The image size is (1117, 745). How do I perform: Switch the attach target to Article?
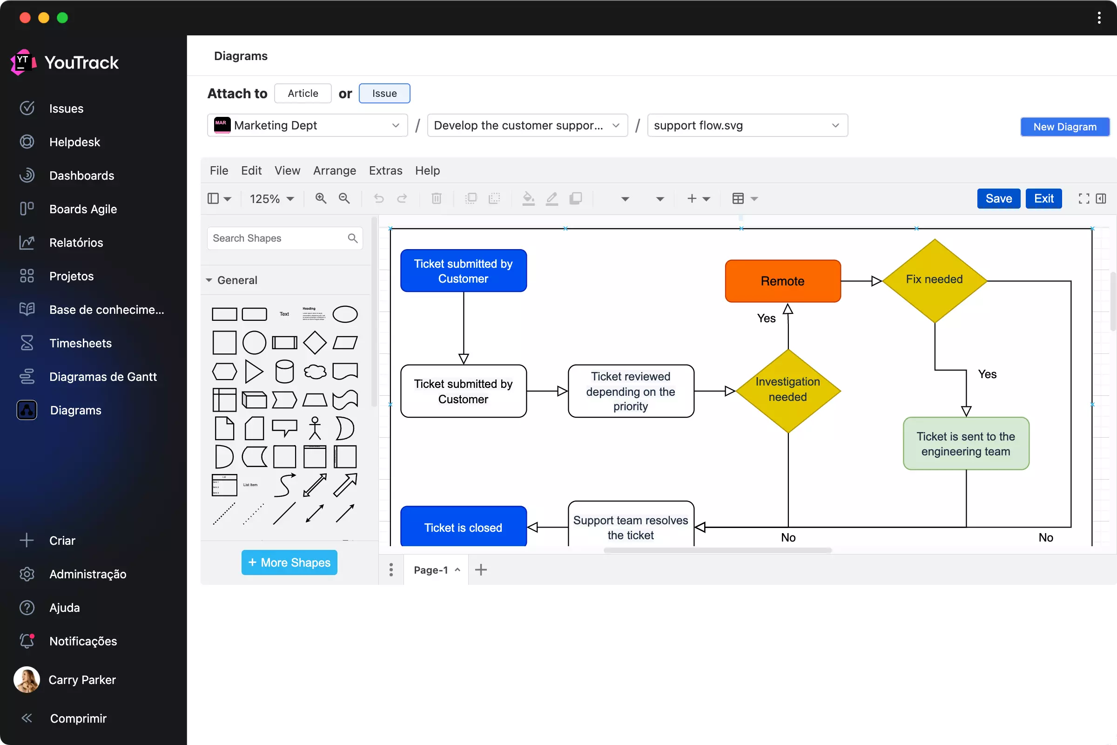pos(303,93)
